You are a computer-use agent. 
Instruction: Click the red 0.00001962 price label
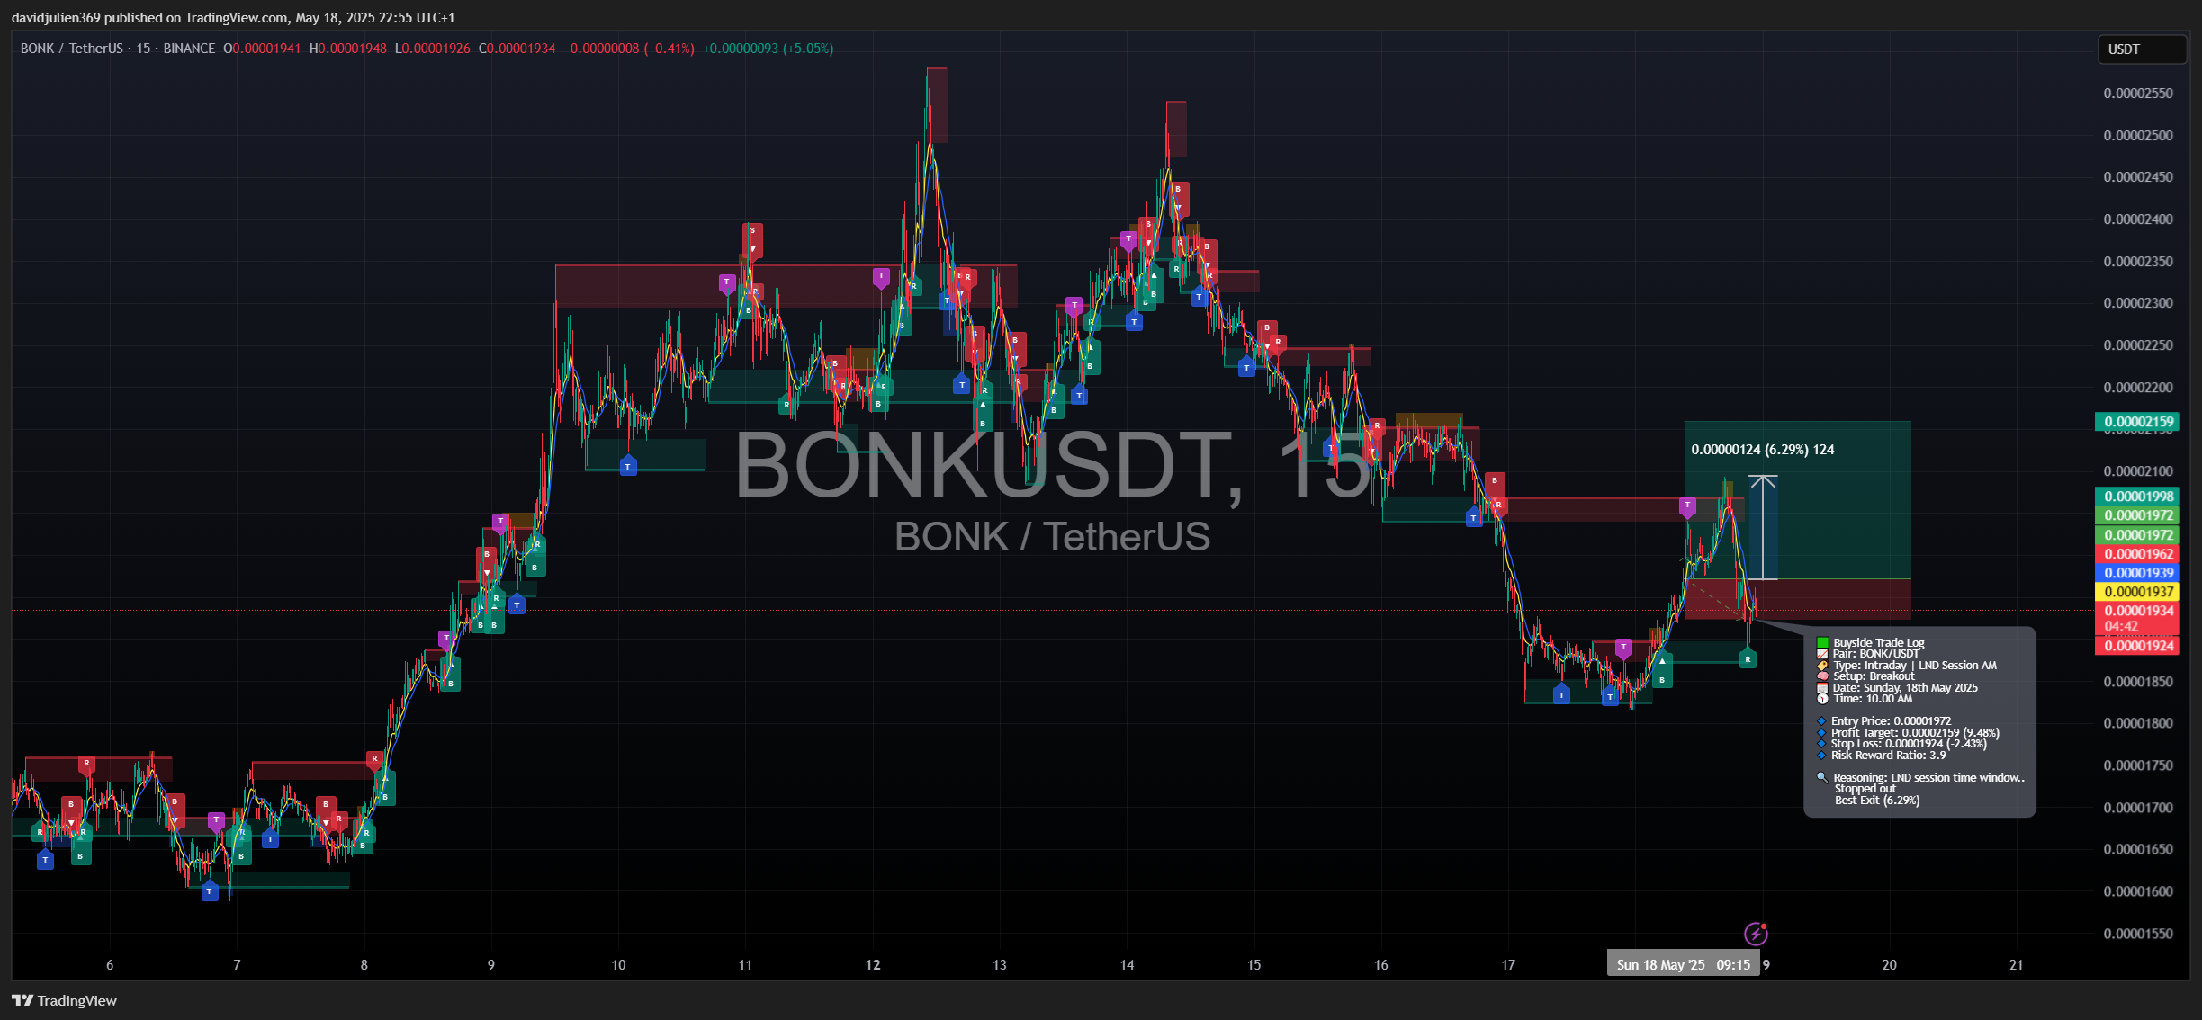point(2138,554)
